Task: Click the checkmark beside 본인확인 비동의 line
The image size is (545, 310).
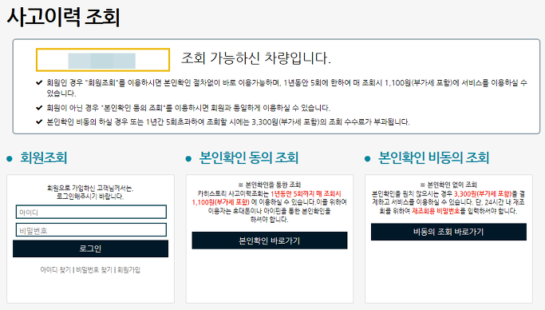Action: click(39, 121)
